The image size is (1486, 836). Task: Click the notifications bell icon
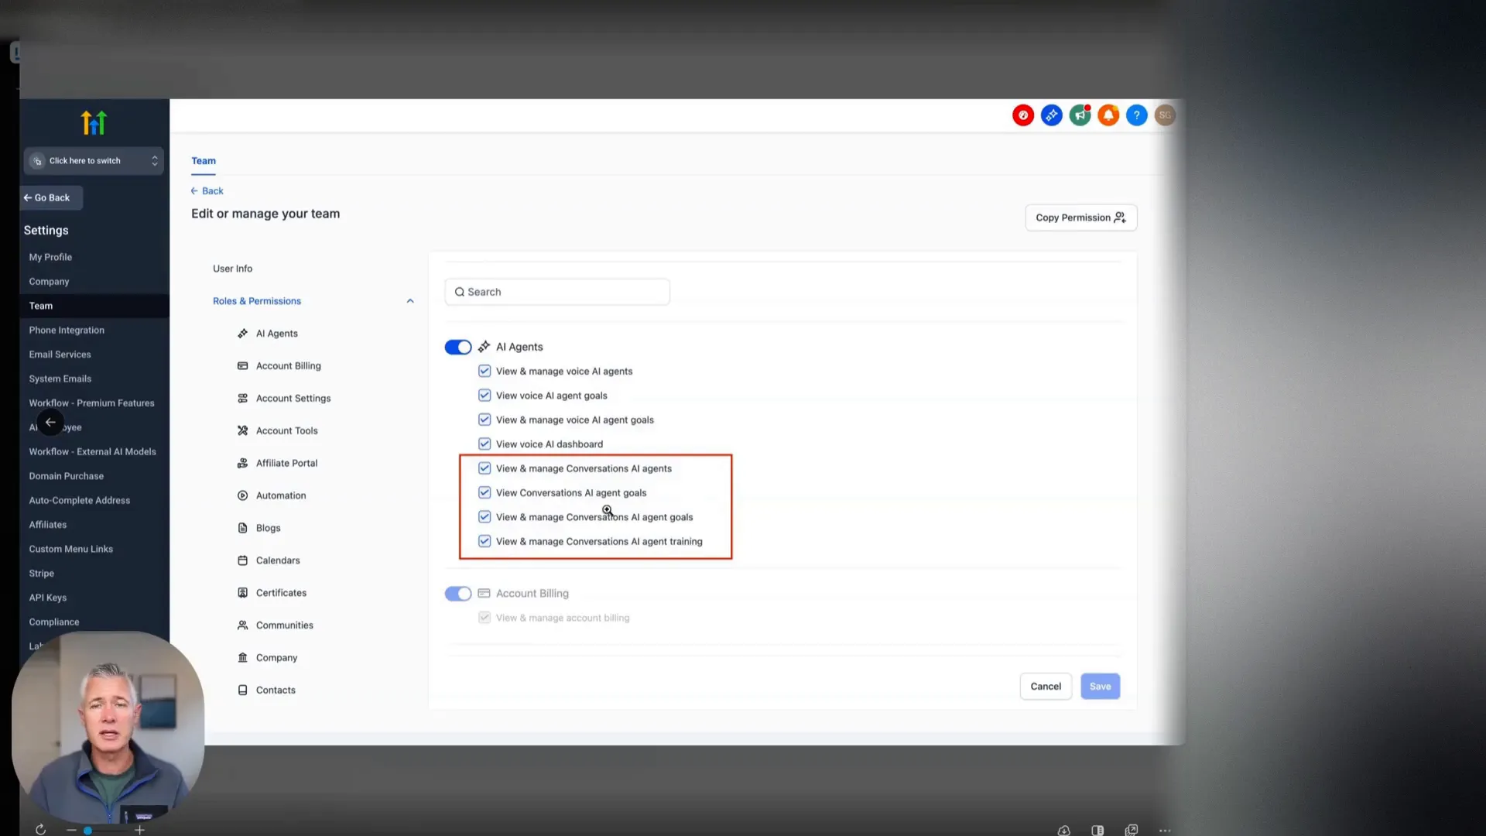(x=1108, y=115)
